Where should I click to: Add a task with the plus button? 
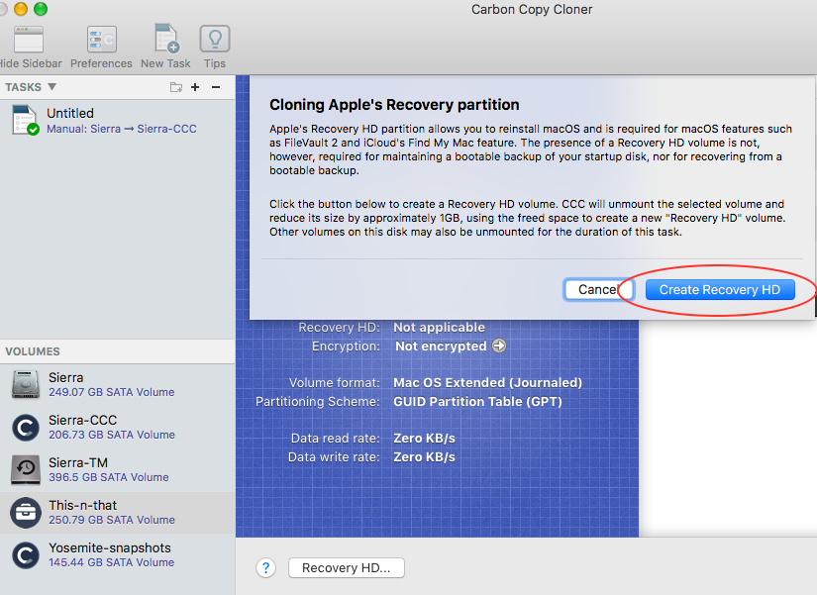click(195, 87)
